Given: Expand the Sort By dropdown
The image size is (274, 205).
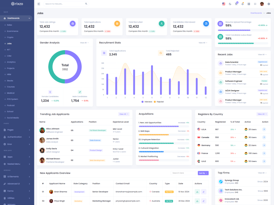Looking at the screenshot, I should coord(203,173).
